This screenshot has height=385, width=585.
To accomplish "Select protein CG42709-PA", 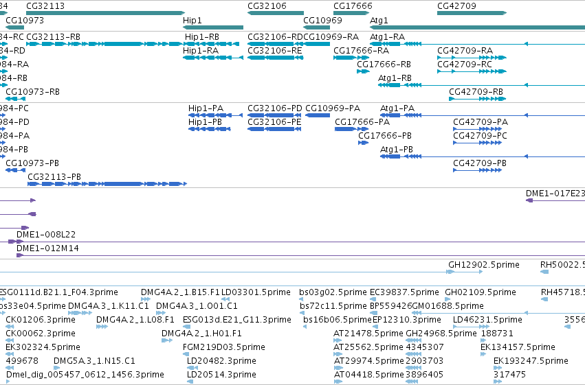I will coord(478,129).
